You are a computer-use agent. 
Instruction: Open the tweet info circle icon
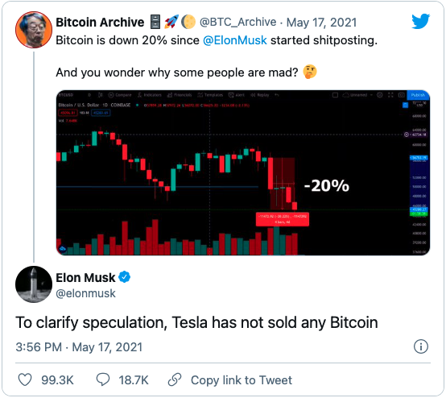point(421,346)
